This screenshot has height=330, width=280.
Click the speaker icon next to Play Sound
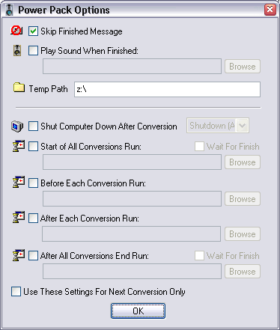17,50
